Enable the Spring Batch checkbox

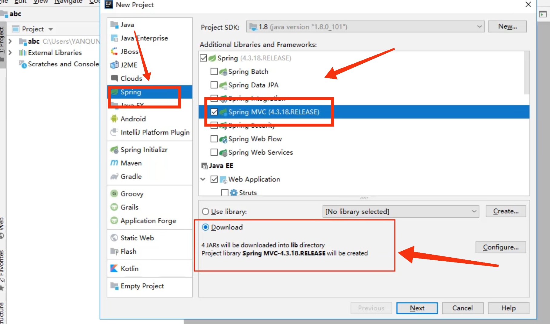point(214,72)
